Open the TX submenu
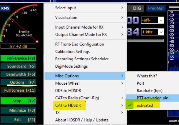The height and width of the screenshot is (125, 179). (86, 113)
